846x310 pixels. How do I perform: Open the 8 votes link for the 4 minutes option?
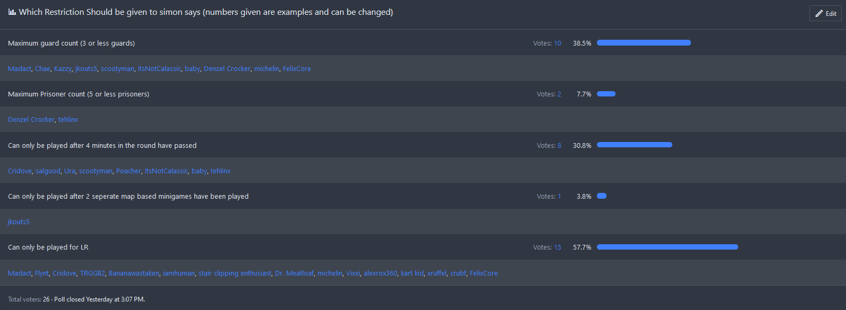click(x=559, y=146)
